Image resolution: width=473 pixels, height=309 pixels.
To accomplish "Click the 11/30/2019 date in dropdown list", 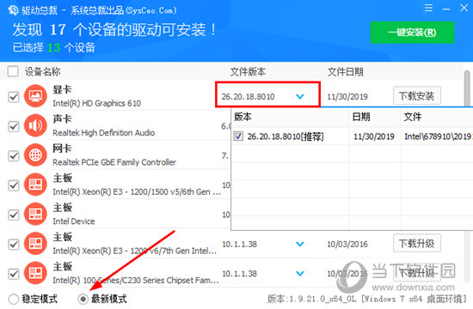I will [374, 136].
